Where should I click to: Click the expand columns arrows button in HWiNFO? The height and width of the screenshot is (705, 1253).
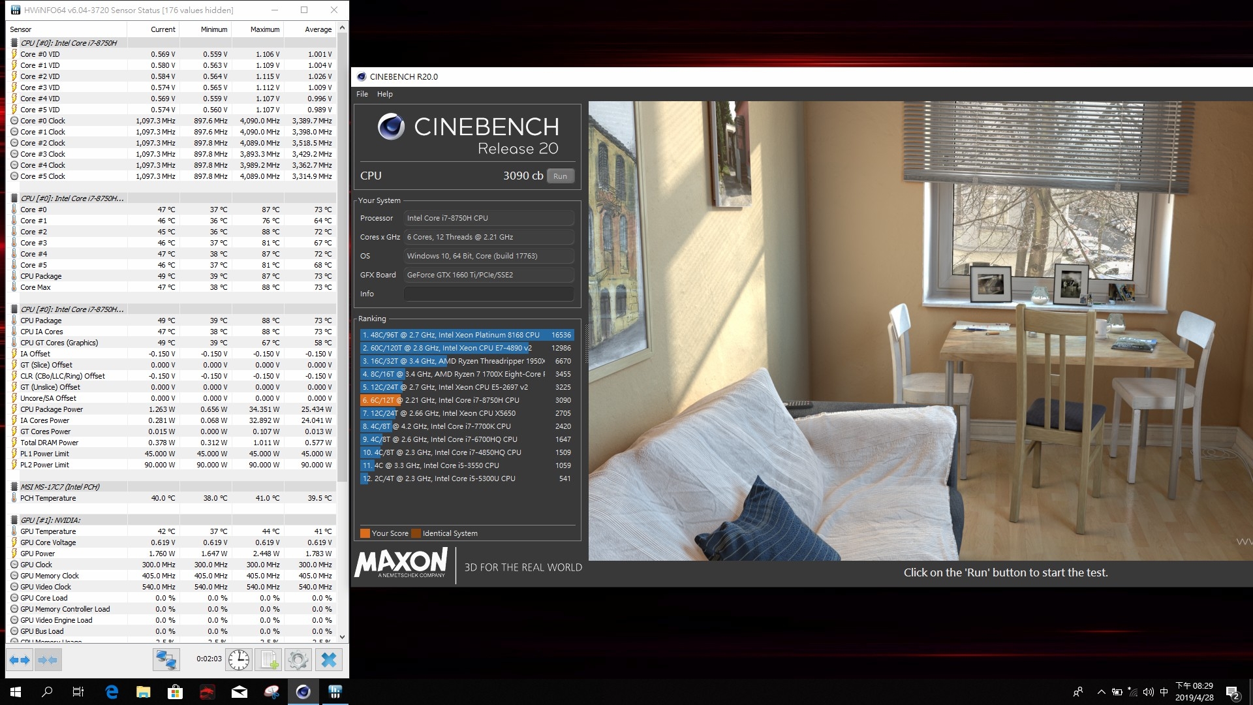(x=20, y=660)
